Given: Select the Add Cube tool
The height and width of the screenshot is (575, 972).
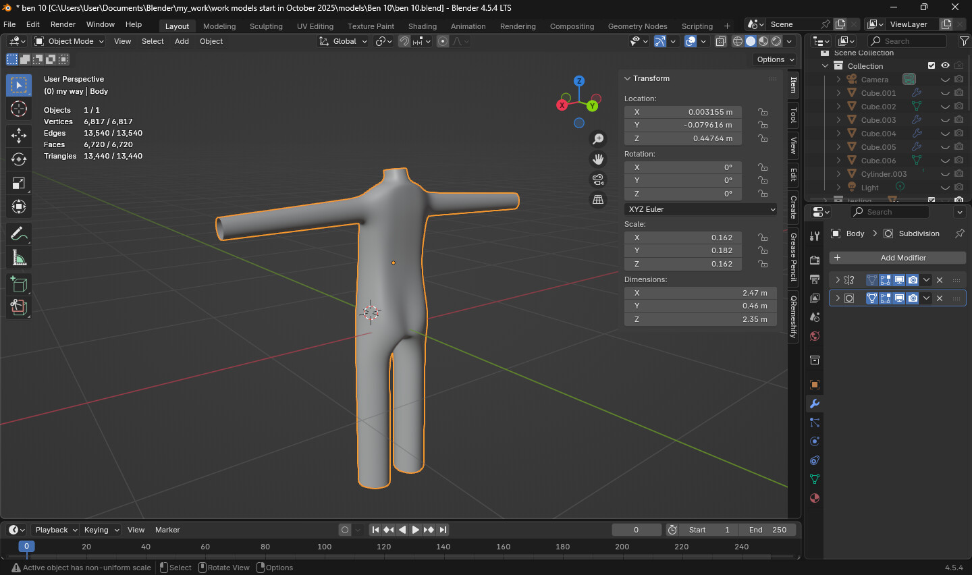Looking at the screenshot, I should click(x=19, y=285).
